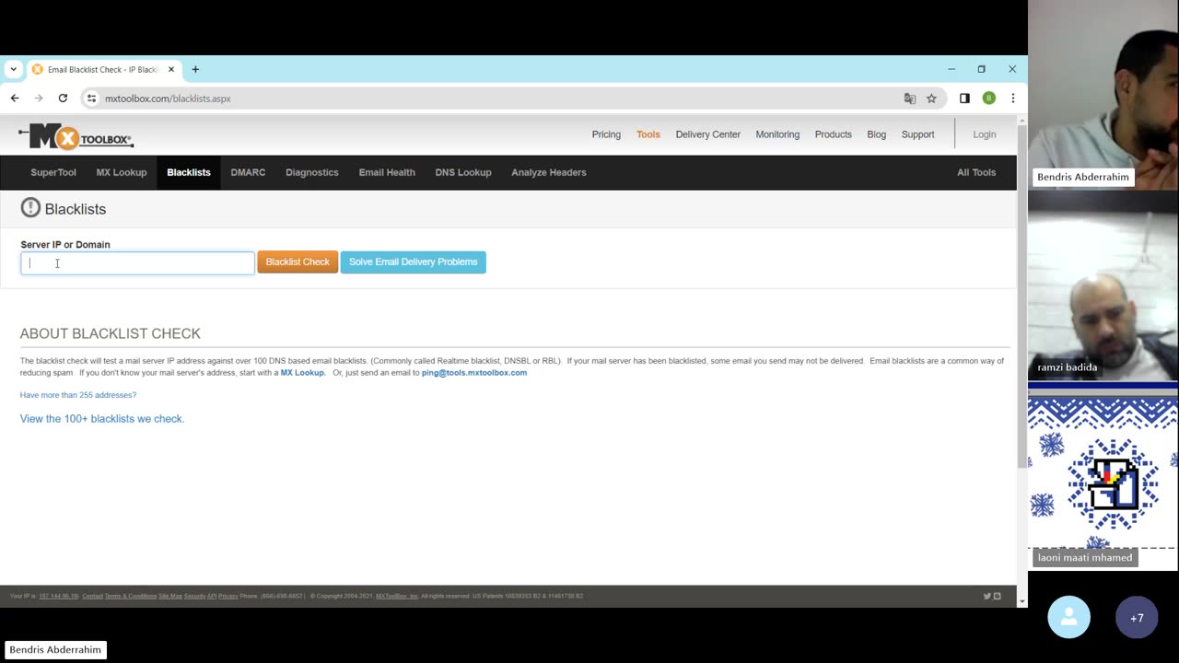This screenshot has height=663, width=1179.
Task: Bookmark this page with the star
Action: [931, 99]
